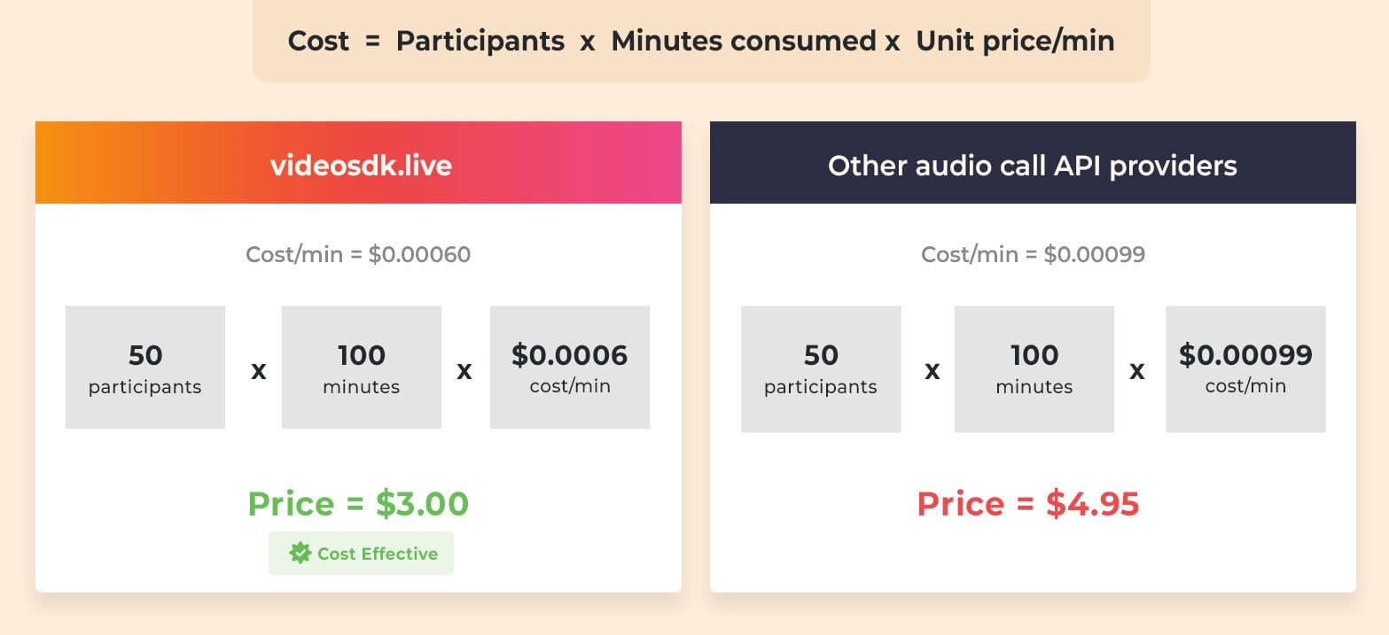
Task: Click the $0.0006 cost/min box
Action: [x=570, y=368]
